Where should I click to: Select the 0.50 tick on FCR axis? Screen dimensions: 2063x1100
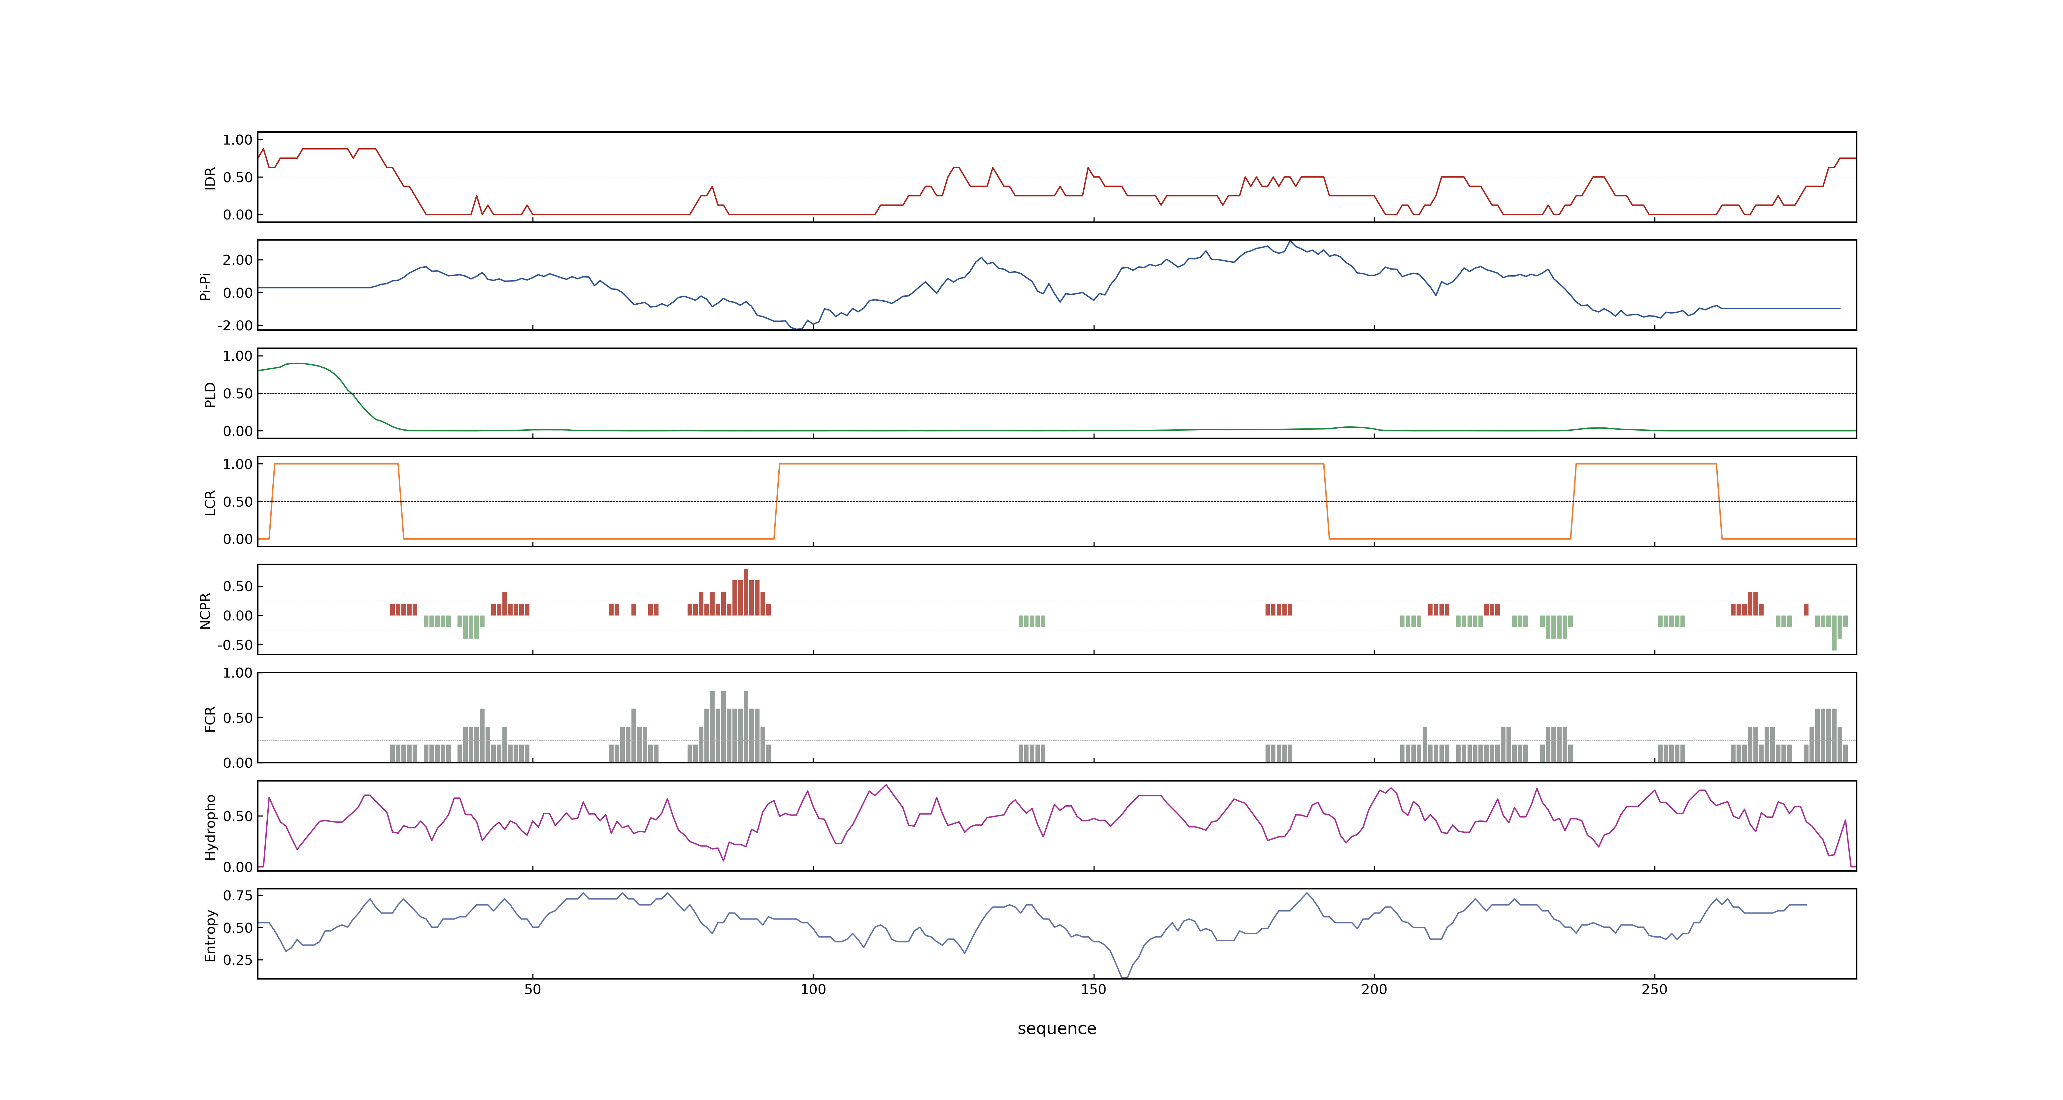coord(238,718)
